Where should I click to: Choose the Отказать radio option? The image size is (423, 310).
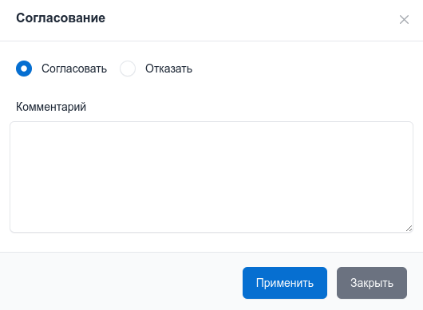click(x=128, y=69)
